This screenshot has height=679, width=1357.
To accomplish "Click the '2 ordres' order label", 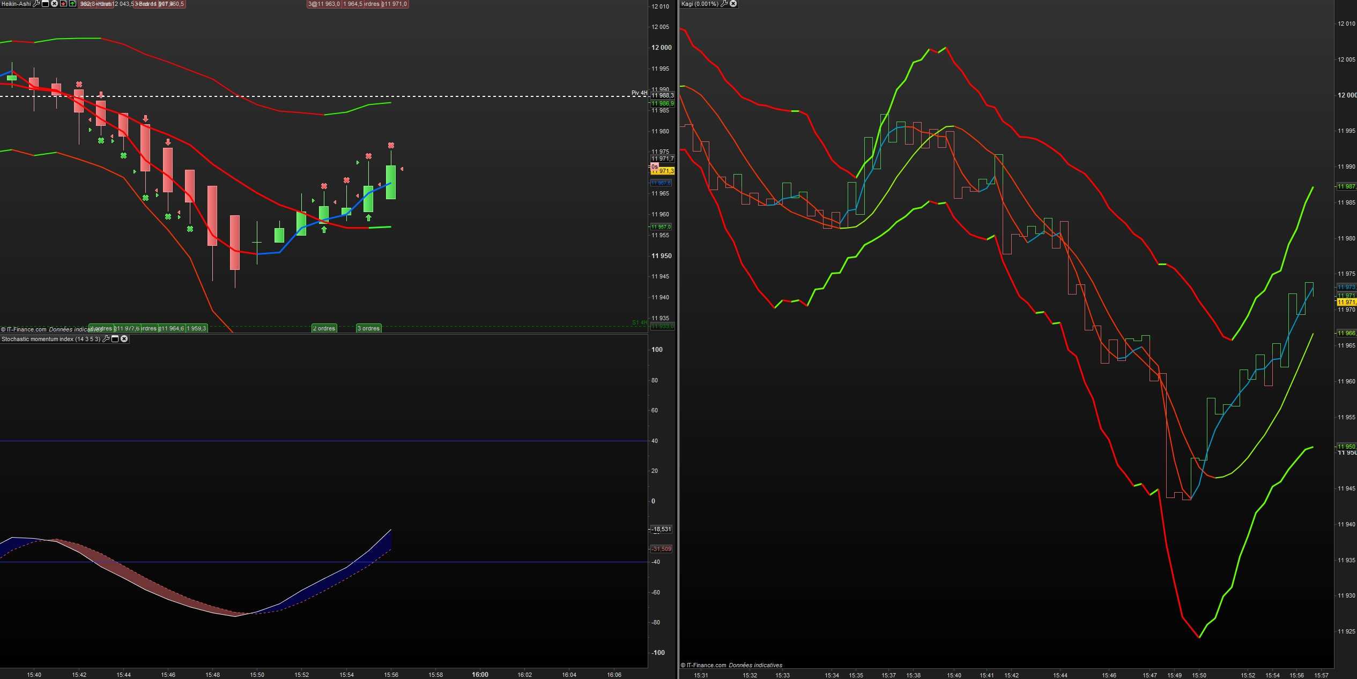I will coord(324,328).
